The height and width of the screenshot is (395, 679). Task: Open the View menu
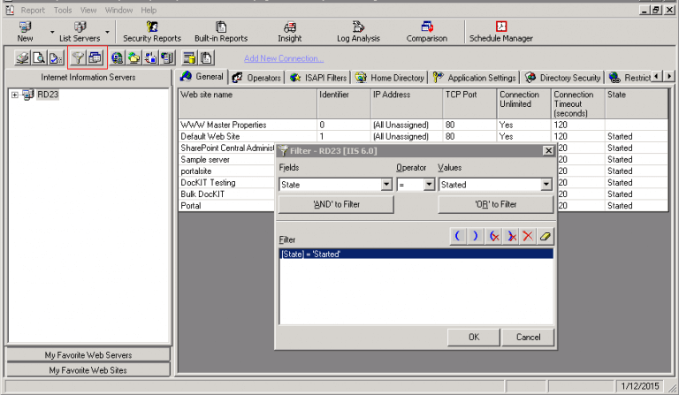point(88,10)
